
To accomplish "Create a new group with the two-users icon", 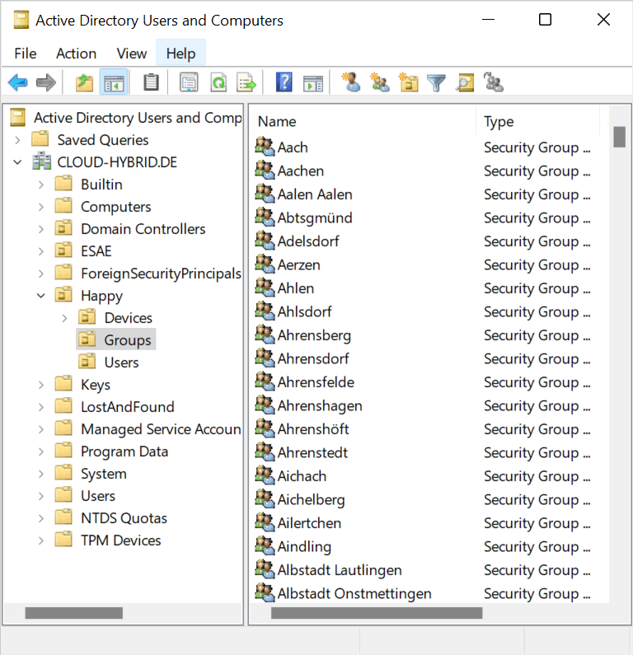I will click(x=379, y=82).
